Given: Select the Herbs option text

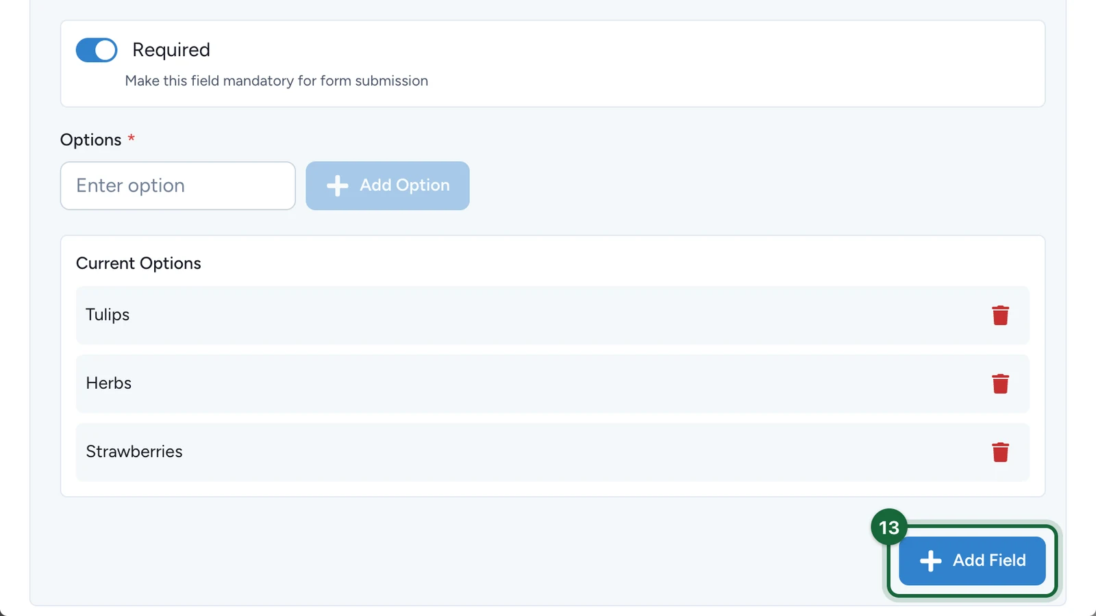Looking at the screenshot, I should (109, 383).
